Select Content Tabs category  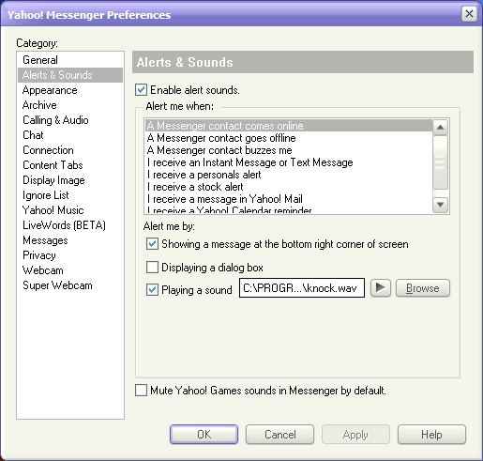pyautogui.click(x=70, y=165)
